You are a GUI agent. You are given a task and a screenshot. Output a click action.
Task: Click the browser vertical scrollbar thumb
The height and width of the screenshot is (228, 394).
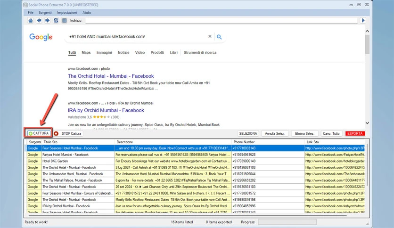coord(367,44)
